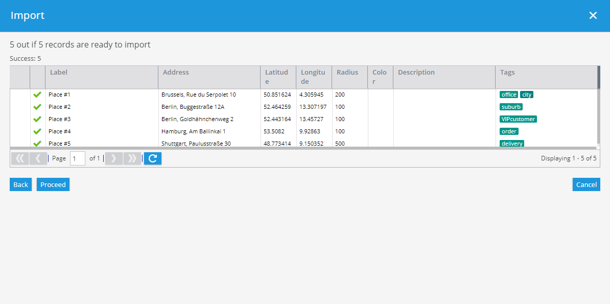This screenshot has width=610, height=304.
Task: Click the page number input field
Action: click(x=78, y=158)
